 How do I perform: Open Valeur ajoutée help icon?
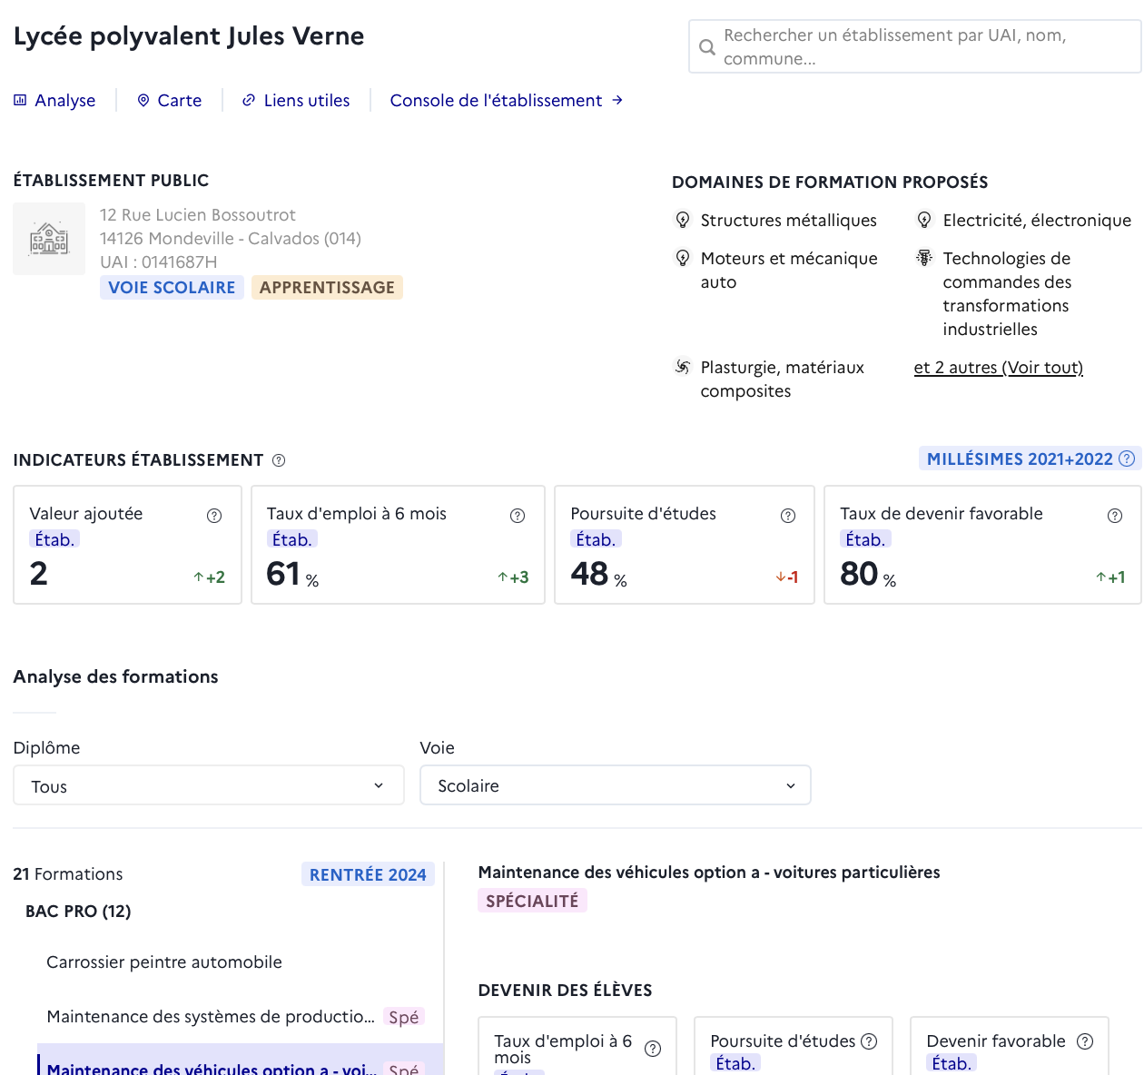pos(214,516)
